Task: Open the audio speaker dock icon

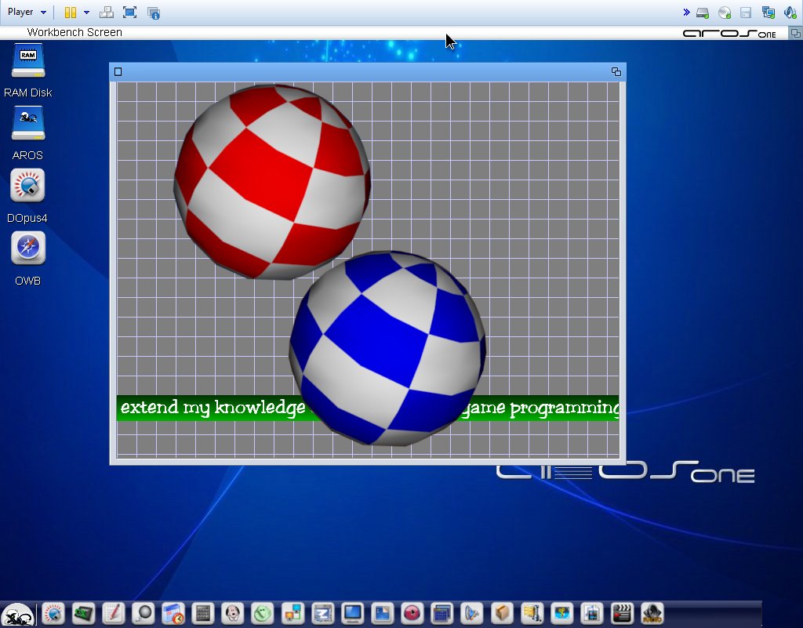Action: point(652,613)
